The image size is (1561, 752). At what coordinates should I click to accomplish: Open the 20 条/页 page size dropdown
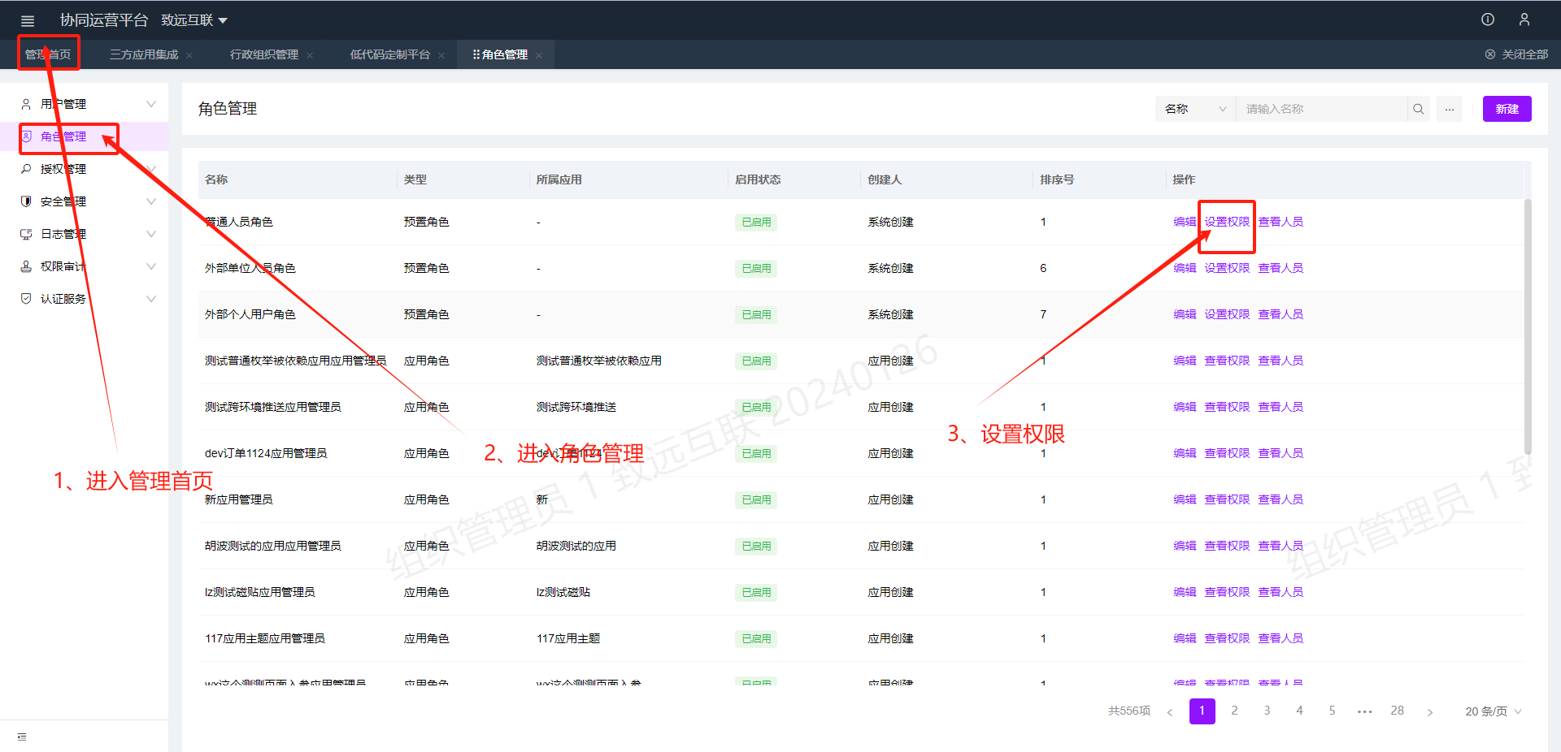(x=1493, y=711)
